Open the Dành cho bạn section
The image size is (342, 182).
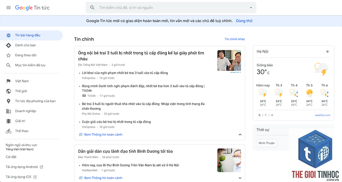(26, 45)
